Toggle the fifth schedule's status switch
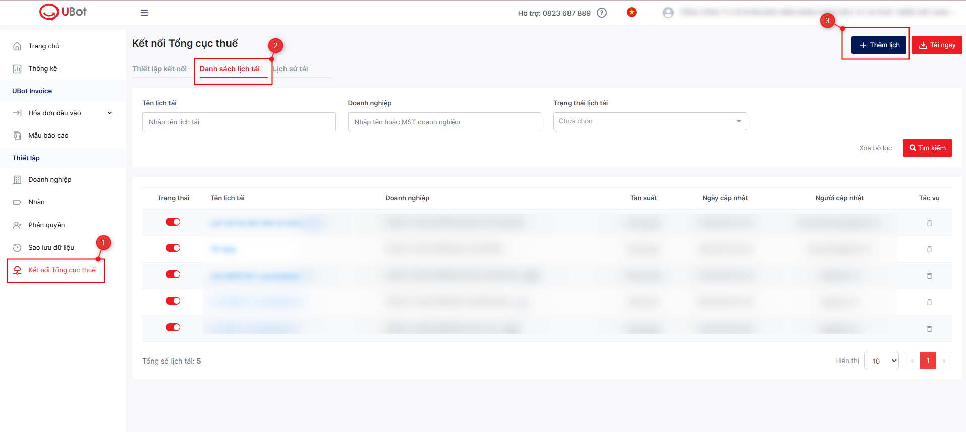Image resolution: width=966 pixels, height=432 pixels. point(173,327)
